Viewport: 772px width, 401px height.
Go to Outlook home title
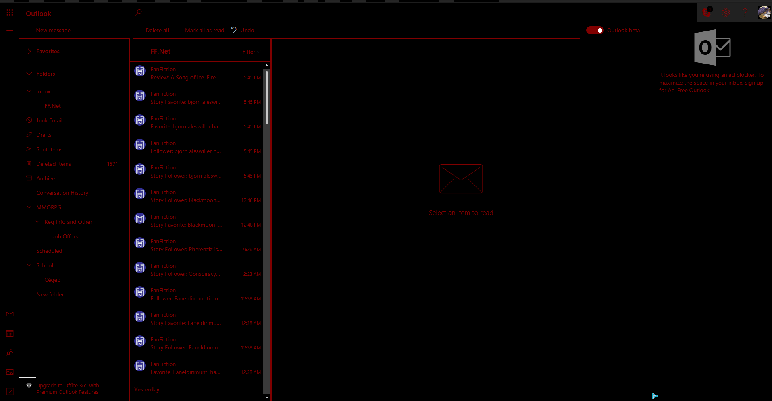point(39,14)
